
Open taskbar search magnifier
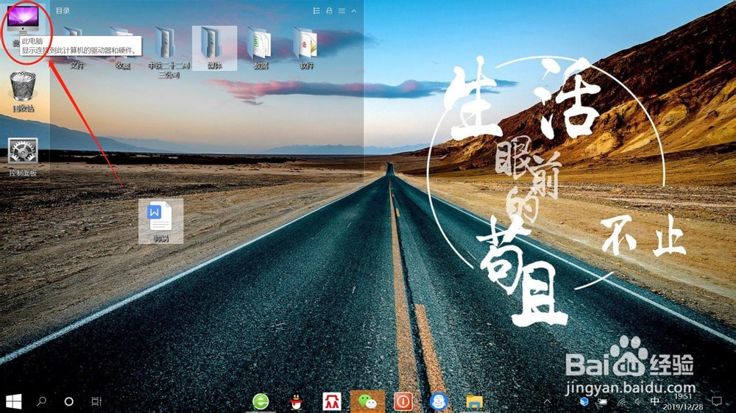tap(41, 401)
